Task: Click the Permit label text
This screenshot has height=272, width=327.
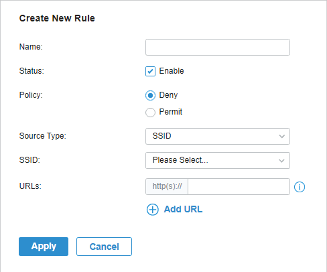Action: (171, 112)
